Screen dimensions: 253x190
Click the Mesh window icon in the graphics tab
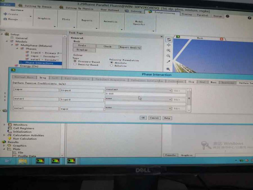coord(178,37)
